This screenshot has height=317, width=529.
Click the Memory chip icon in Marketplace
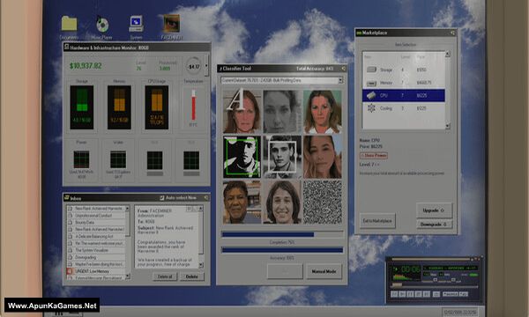pos(371,83)
